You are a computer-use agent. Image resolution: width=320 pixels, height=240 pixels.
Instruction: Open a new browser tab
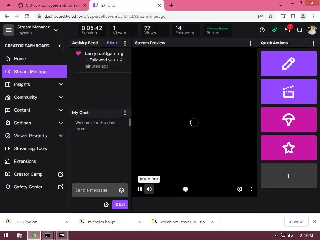point(171,5)
